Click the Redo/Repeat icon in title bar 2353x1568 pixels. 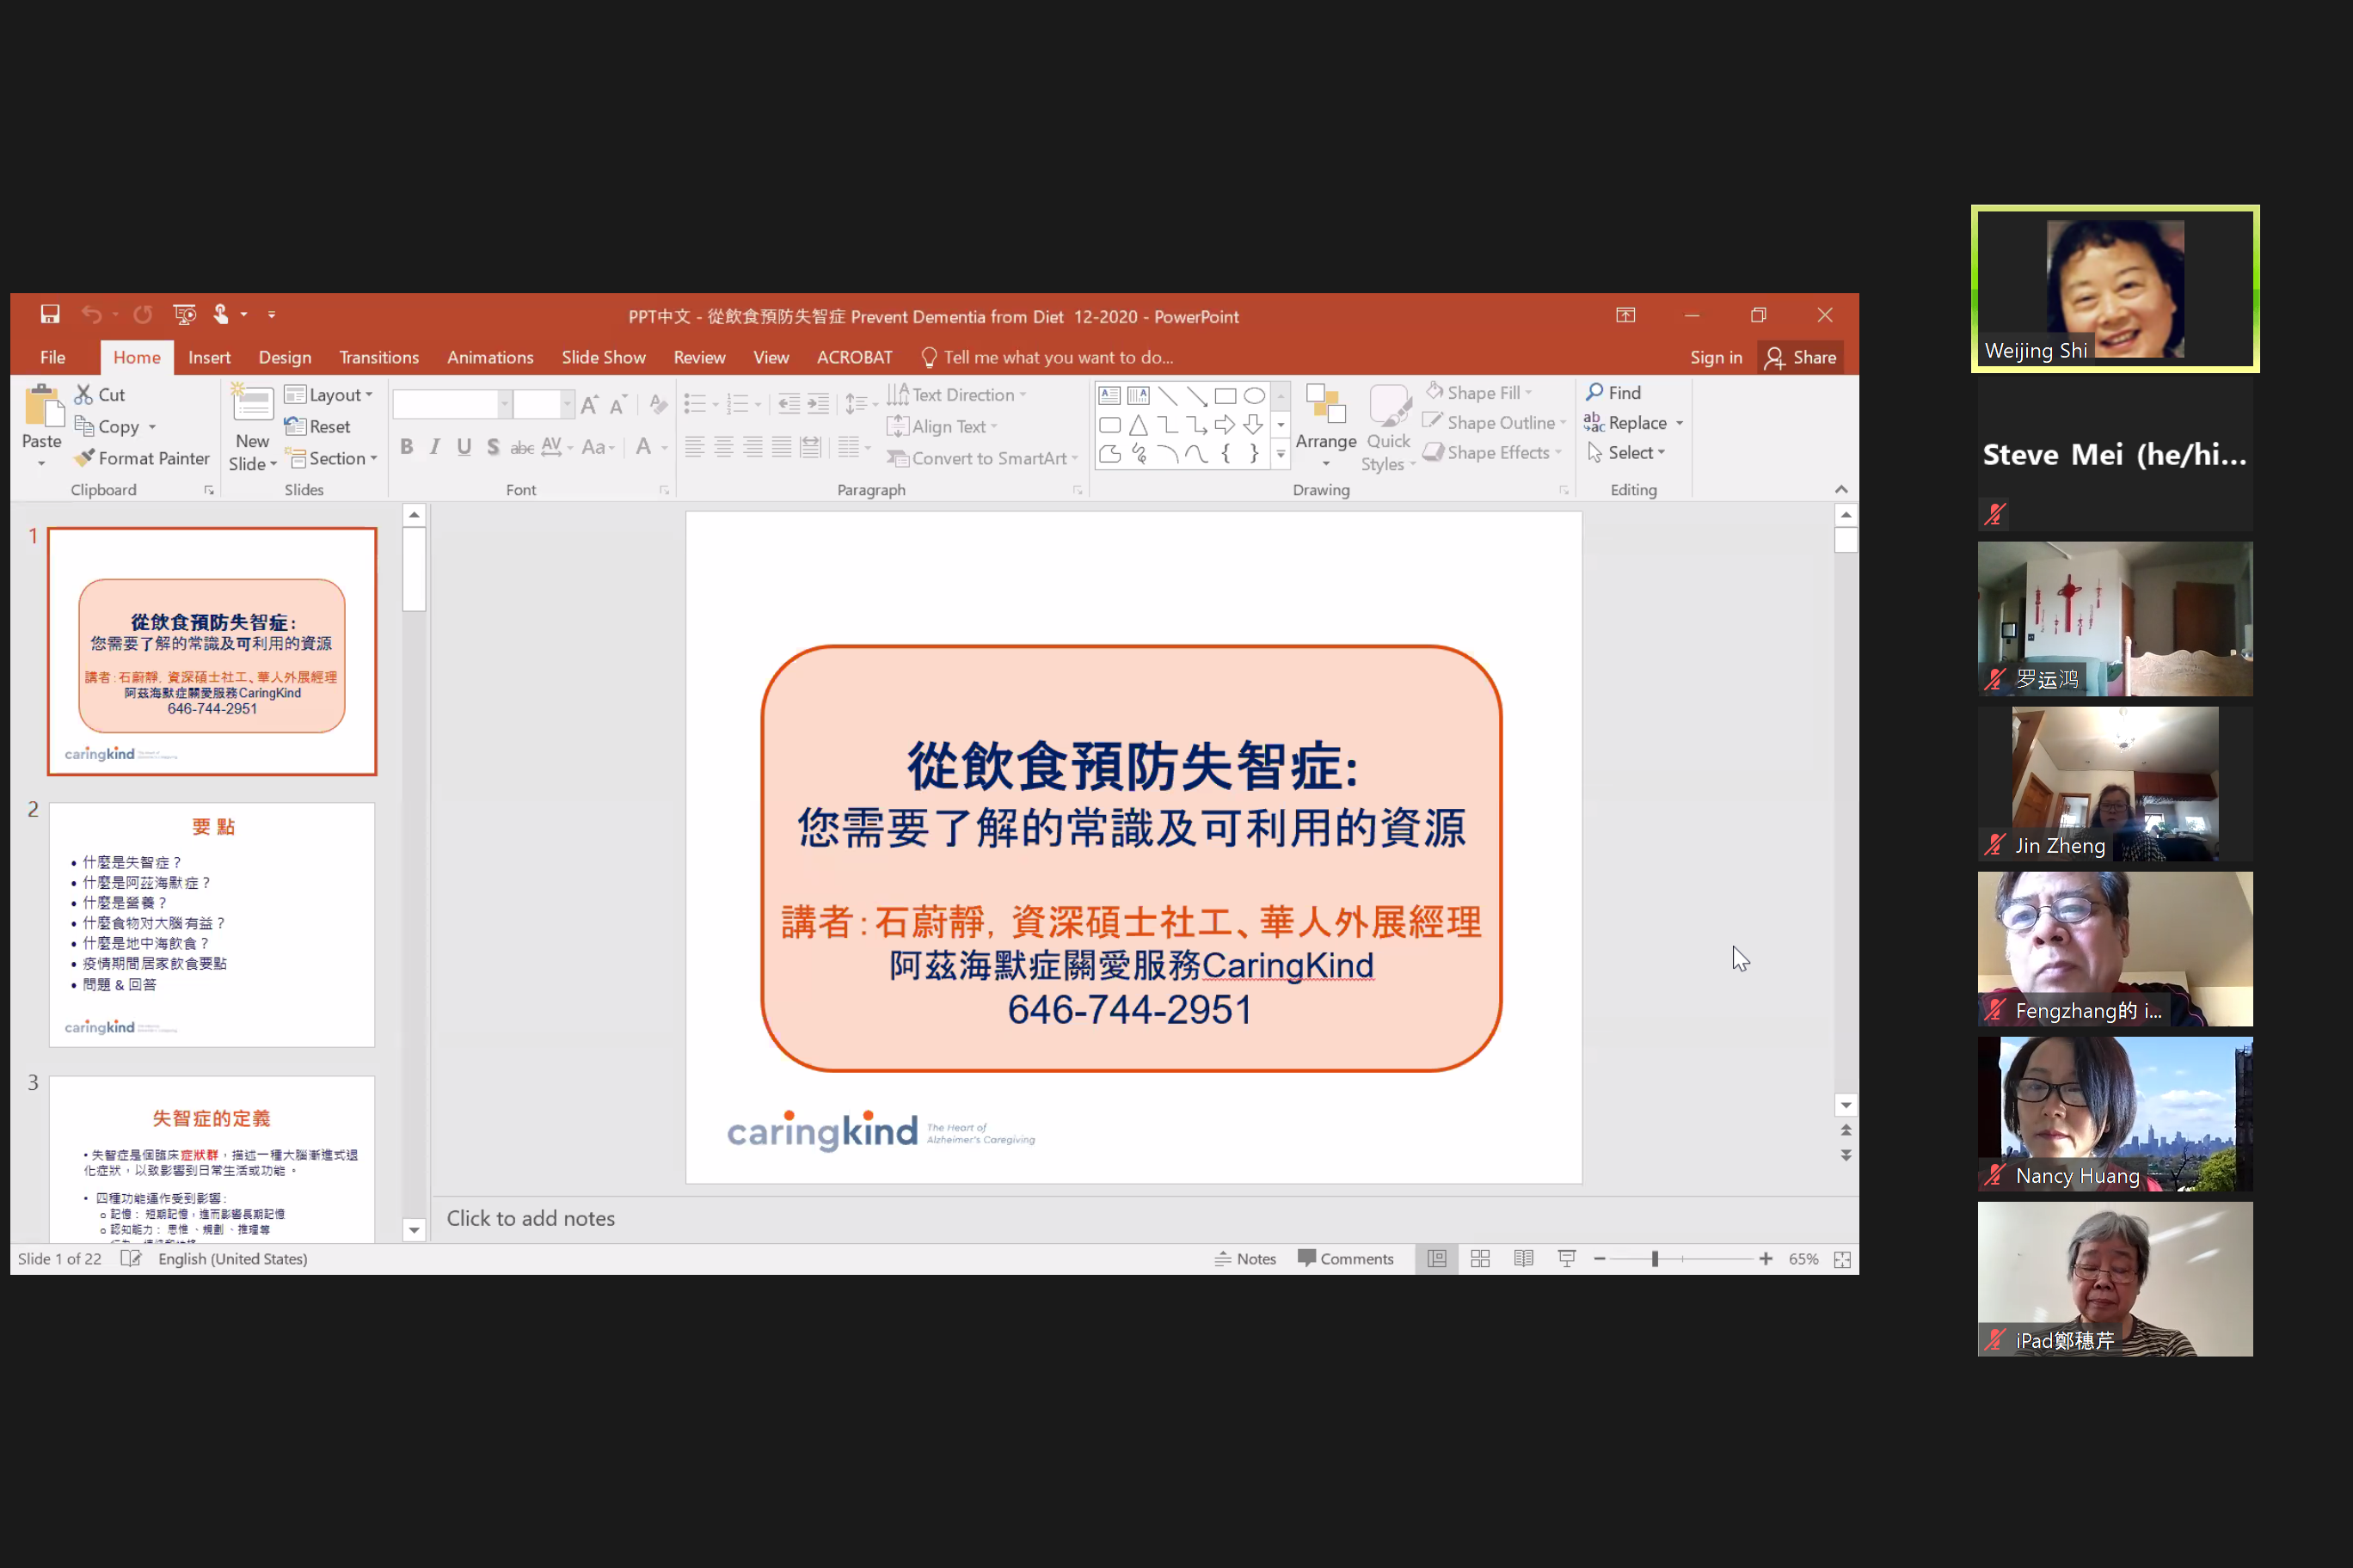coord(143,315)
